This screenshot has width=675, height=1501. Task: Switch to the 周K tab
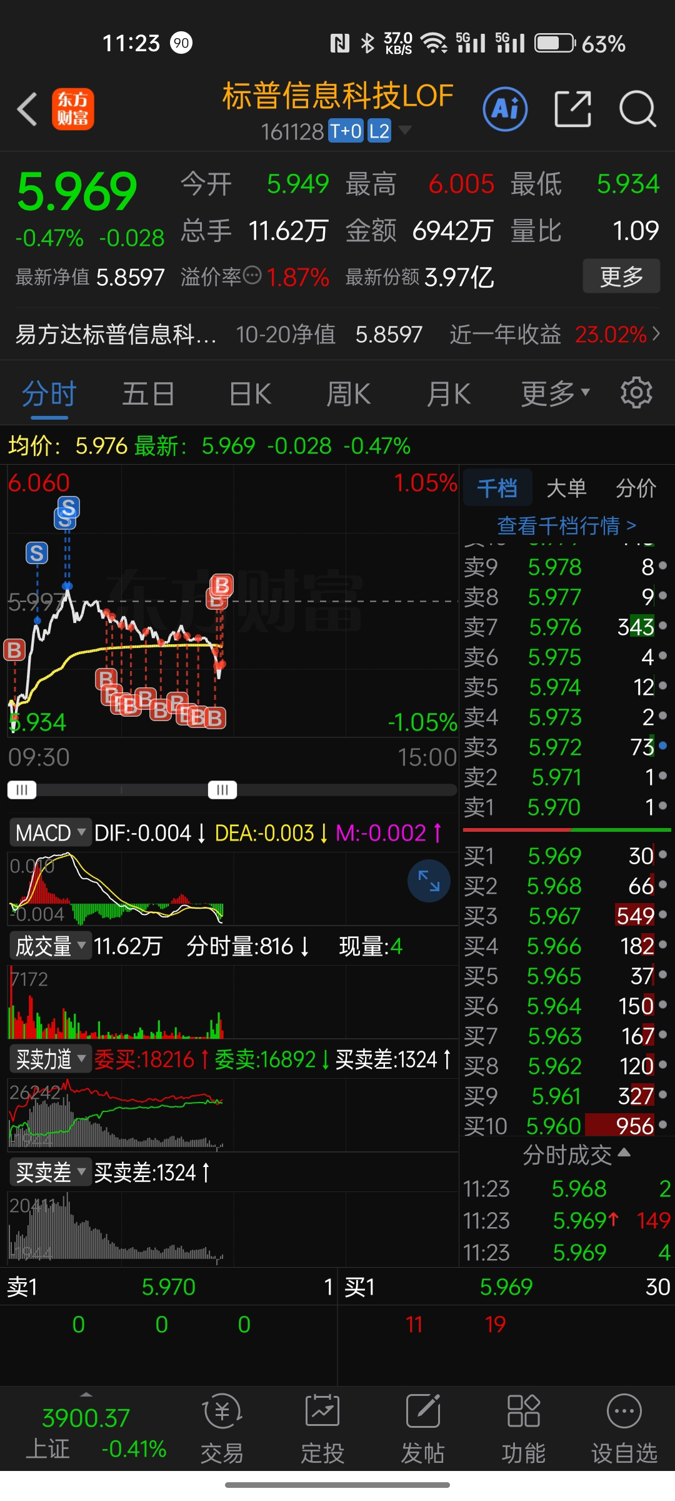[349, 395]
